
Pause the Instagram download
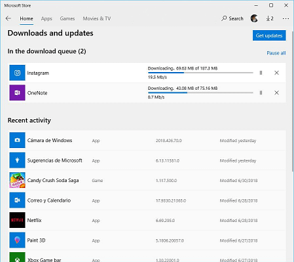pos(261,73)
